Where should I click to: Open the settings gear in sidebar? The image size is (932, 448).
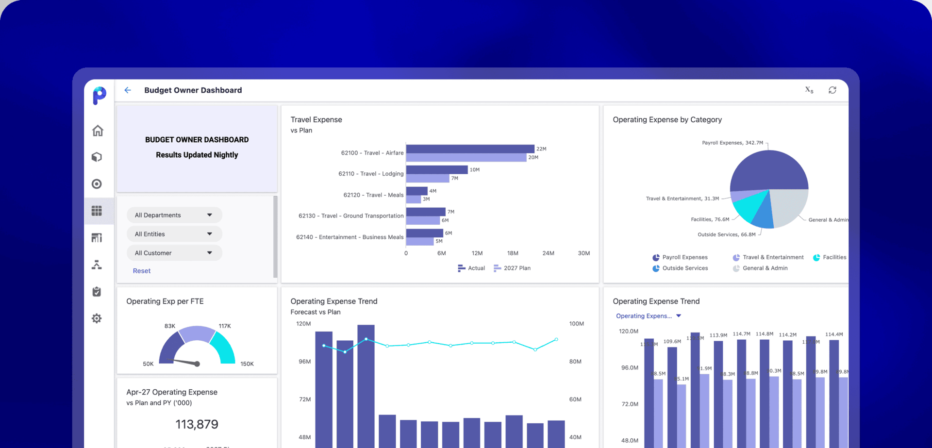point(97,318)
